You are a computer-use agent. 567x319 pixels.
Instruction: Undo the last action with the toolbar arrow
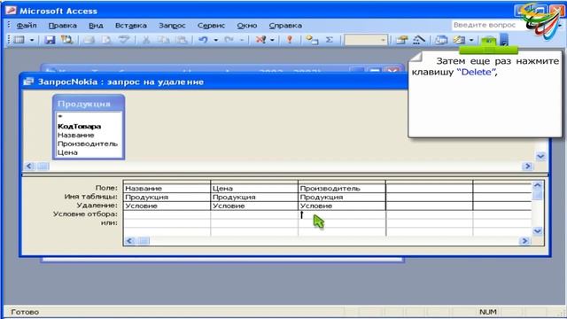pyautogui.click(x=203, y=40)
